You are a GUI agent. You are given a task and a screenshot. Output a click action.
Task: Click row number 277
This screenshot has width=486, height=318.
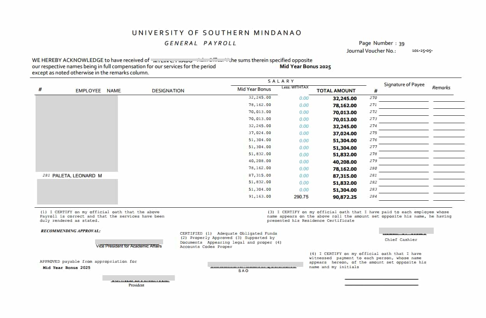coord(373,147)
